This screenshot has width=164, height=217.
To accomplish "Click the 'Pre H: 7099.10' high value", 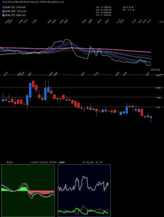I will coord(104,10).
